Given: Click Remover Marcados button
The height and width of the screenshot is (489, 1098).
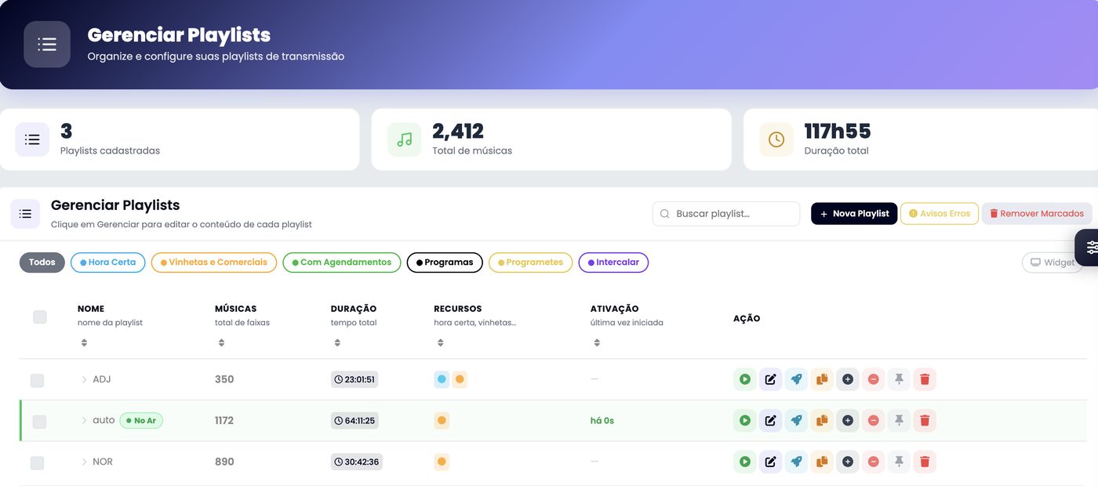Looking at the screenshot, I should (1037, 213).
